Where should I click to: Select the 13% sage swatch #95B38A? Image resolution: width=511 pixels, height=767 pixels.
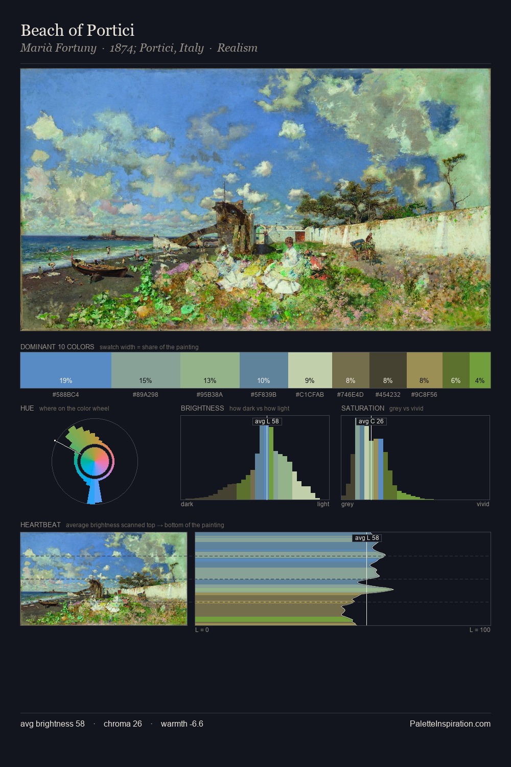click(210, 370)
